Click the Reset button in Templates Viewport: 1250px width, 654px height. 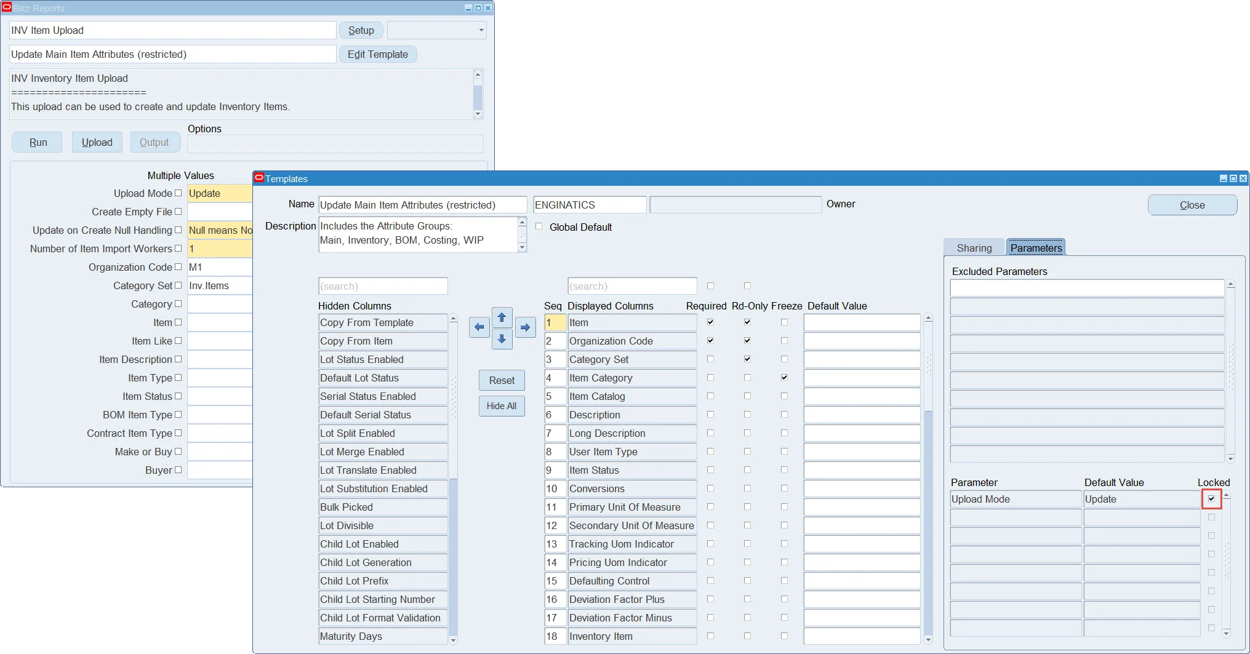(x=502, y=380)
